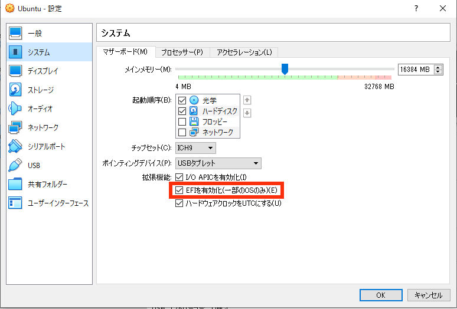Click the main memory slider handle
The image size is (457, 309).
coord(285,69)
